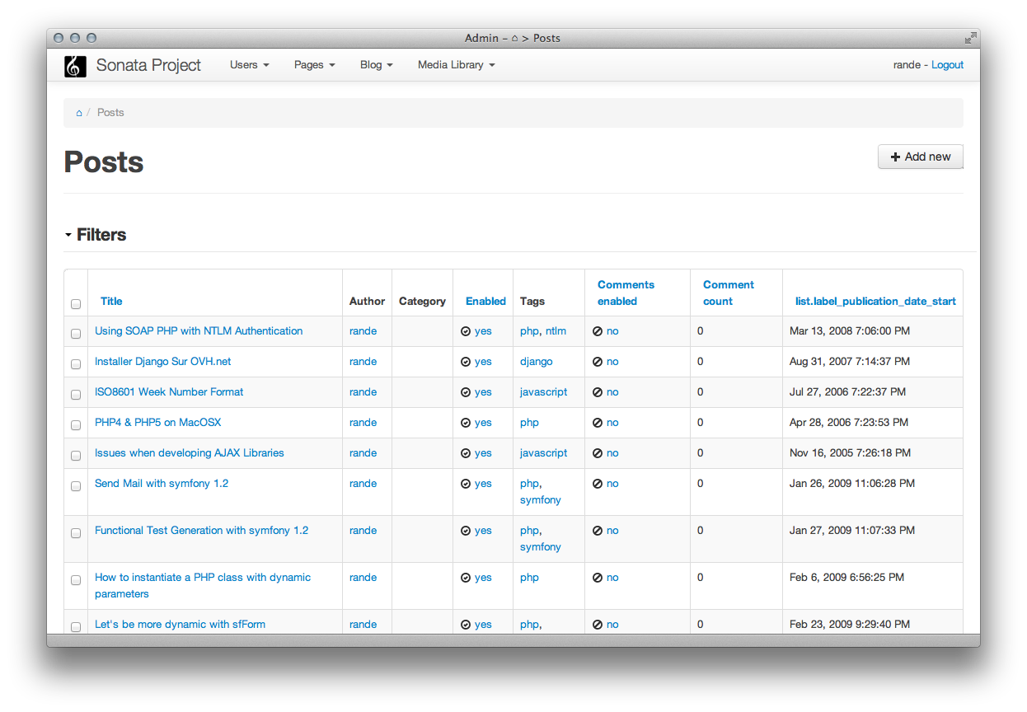Click the comments disabled icon for Installer Django row
The width and height of the screenshot is (1027, 712).
click(598, 362)
